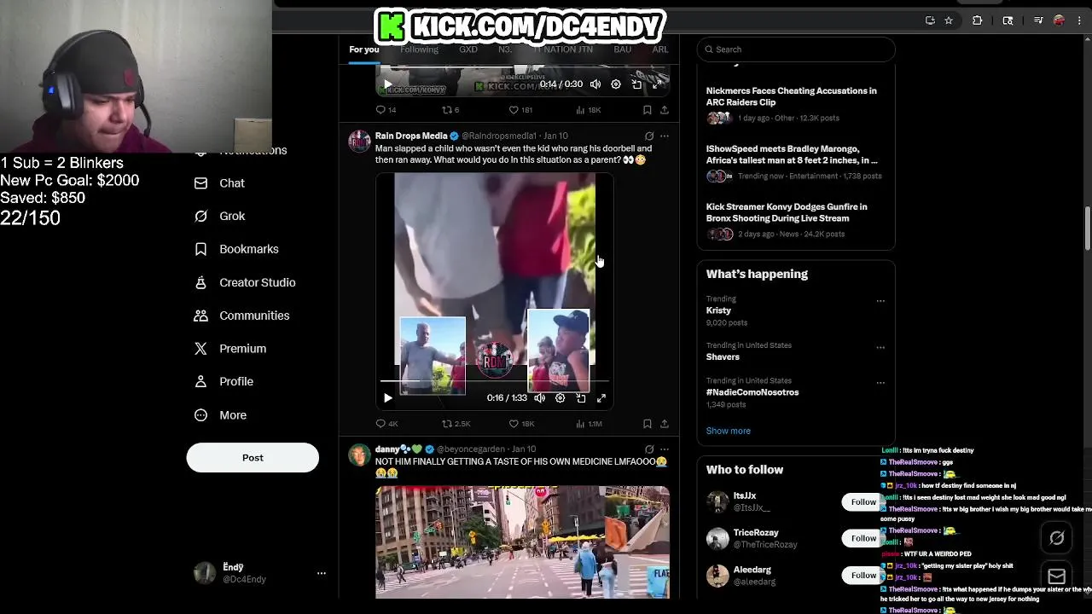Click the Search input field
Image resolution: width=1092 pixels, height=614 pixels.
(796, 49)
